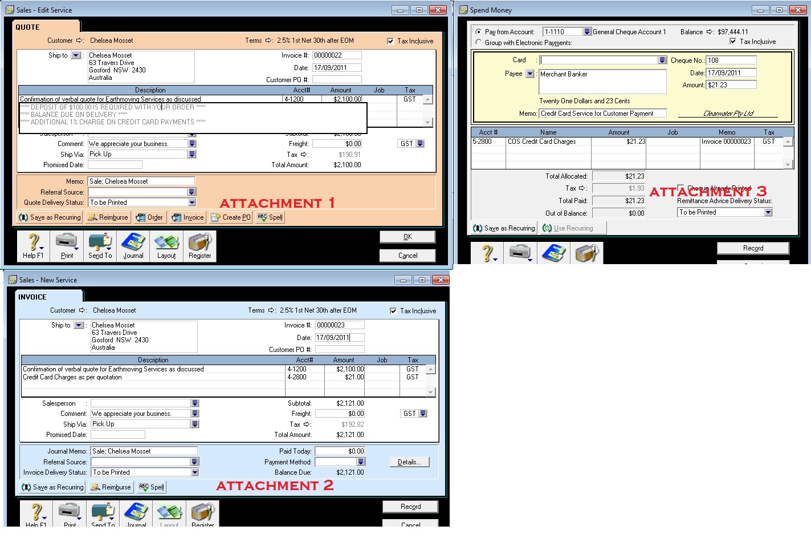Viewport: 811px width, 534px height.
Task: Click the scroll down arrow in the Invoice line list
Action: click(431, 392)
